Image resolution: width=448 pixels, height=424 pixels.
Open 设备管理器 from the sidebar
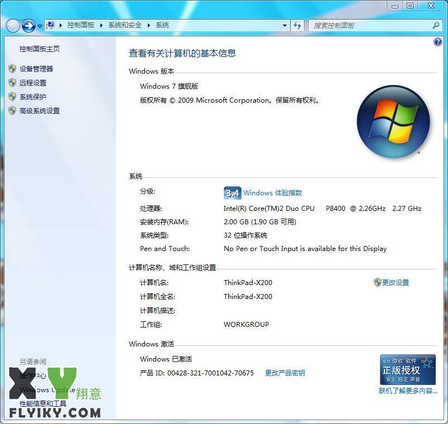[36, 69]
